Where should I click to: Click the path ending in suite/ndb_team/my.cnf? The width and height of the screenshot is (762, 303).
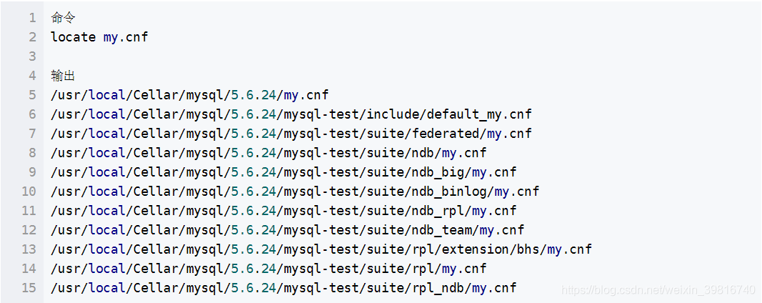288,229
